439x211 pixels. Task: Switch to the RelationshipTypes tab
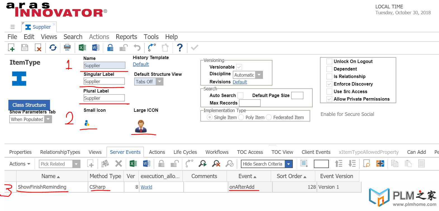(x=60, y=152)
